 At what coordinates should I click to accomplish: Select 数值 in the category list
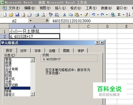click(18, 63)
